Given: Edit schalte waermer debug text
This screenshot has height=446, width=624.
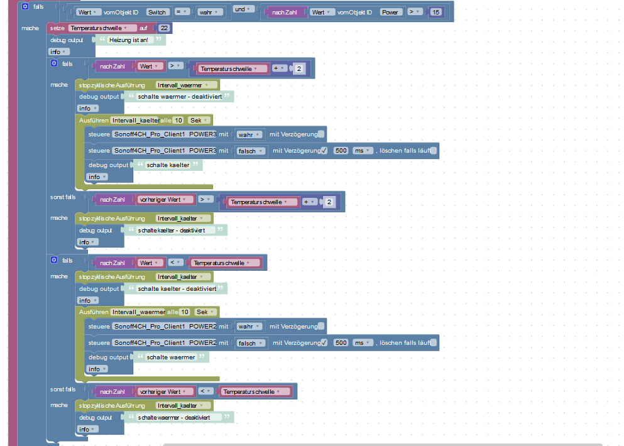Looking at the screenshot, I should [171, 357].
